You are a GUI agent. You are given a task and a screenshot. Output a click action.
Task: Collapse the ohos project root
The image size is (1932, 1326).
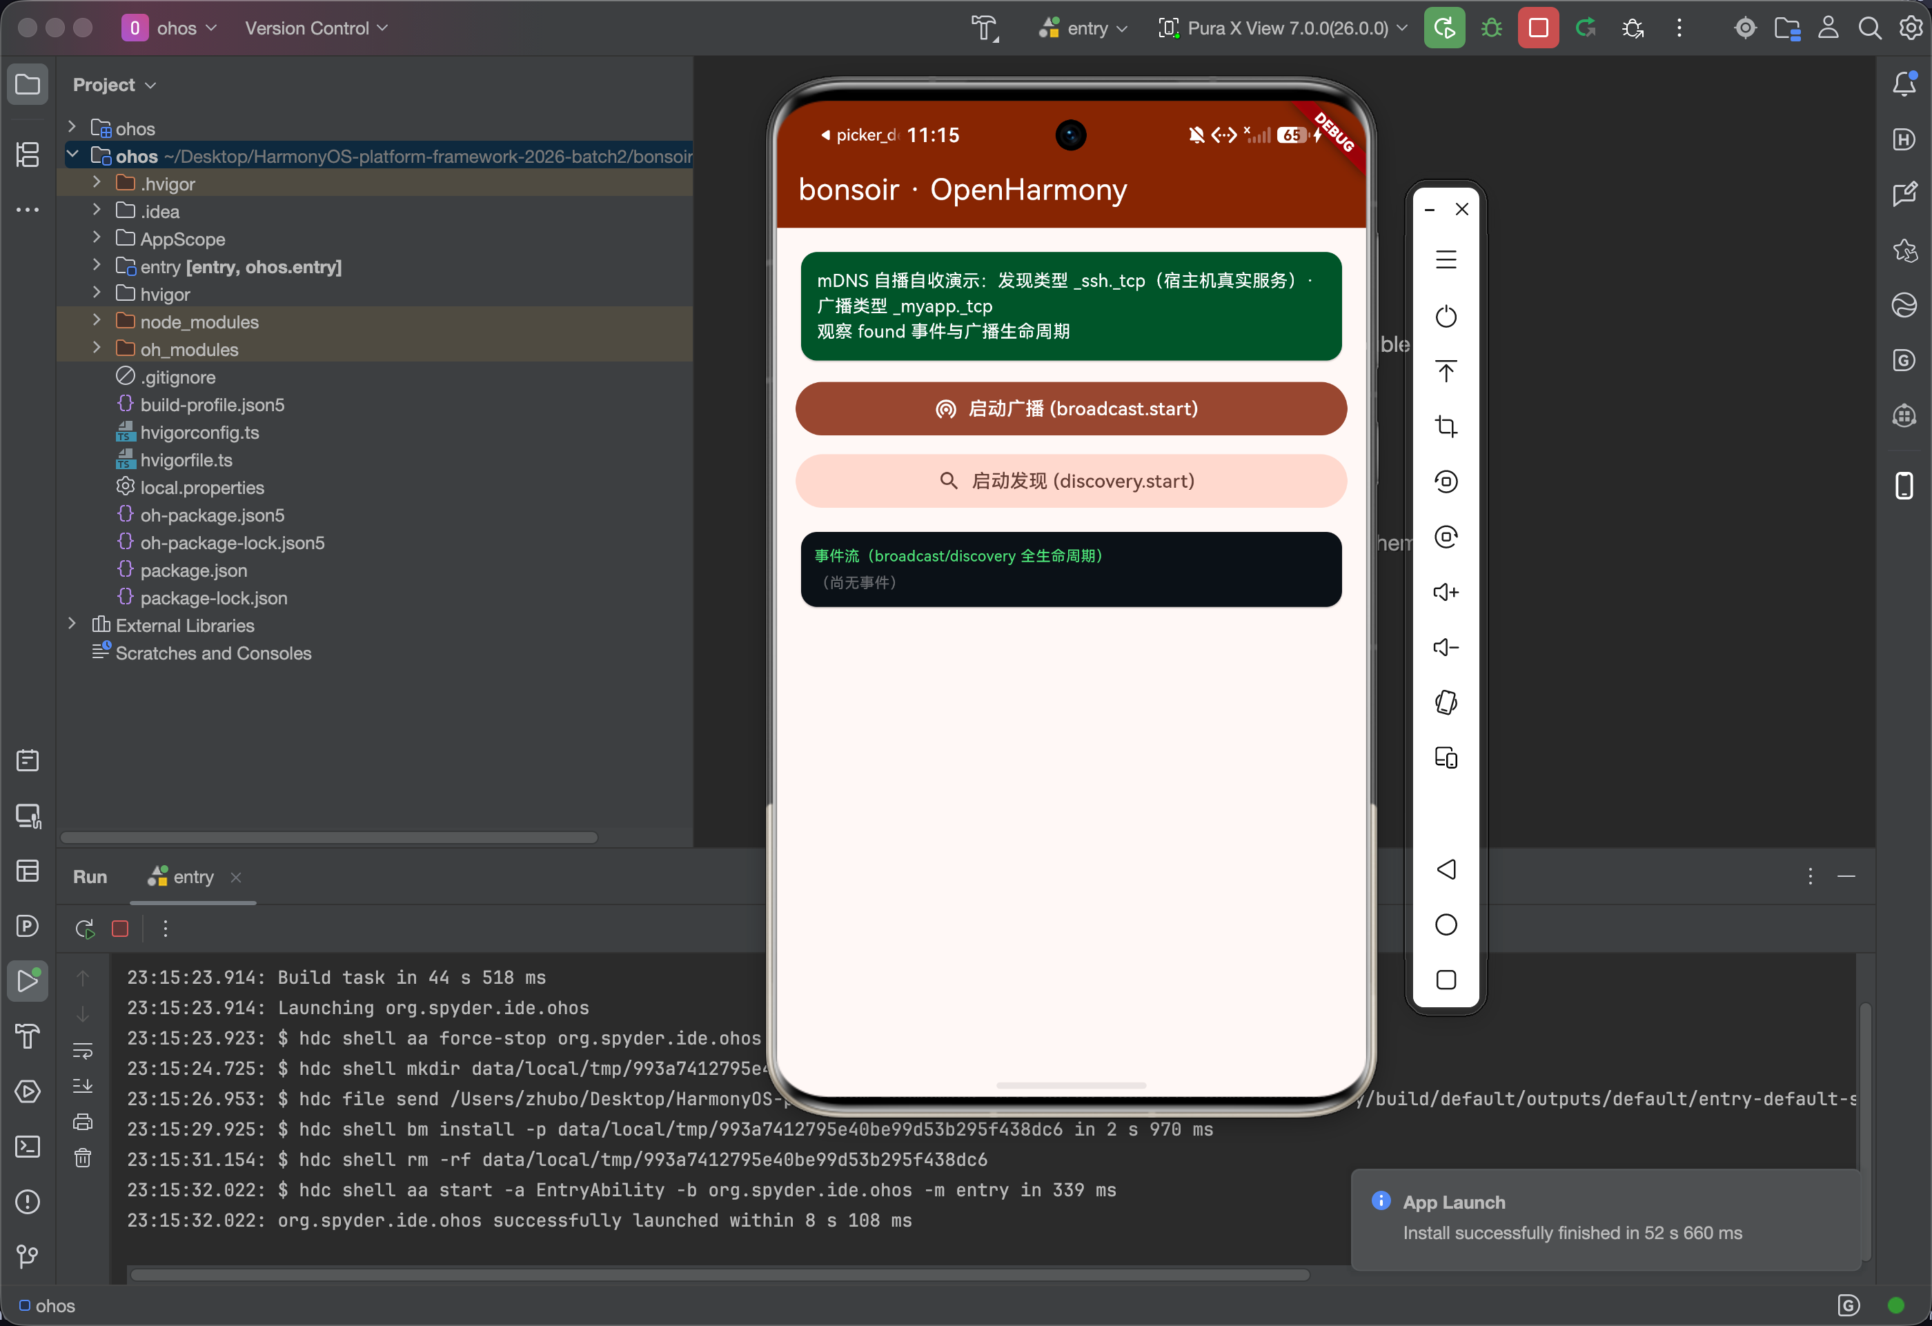click(x=72, y=155)
